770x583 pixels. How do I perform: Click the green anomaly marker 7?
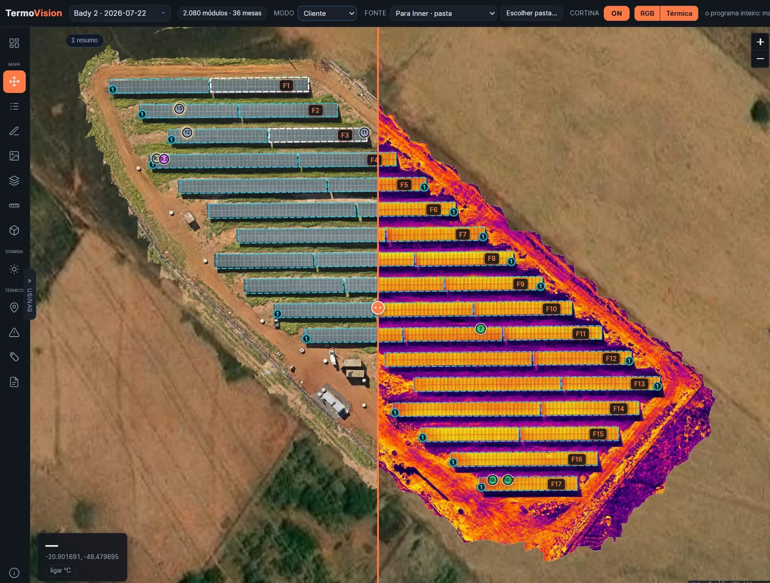click(481, 329)
